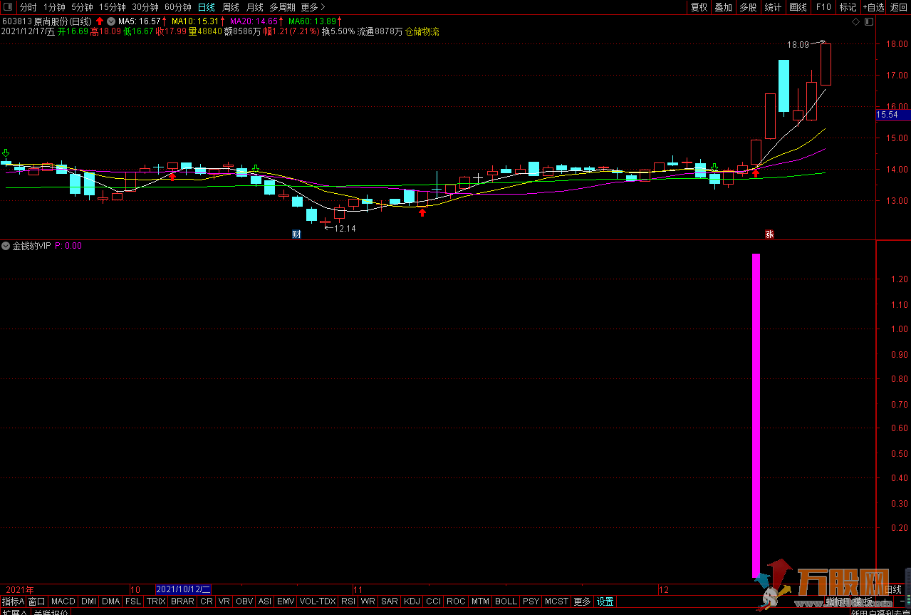This screenshot has width=911, height=615.
Task: Select CCI indicator
Action: (x=434, y=601)
